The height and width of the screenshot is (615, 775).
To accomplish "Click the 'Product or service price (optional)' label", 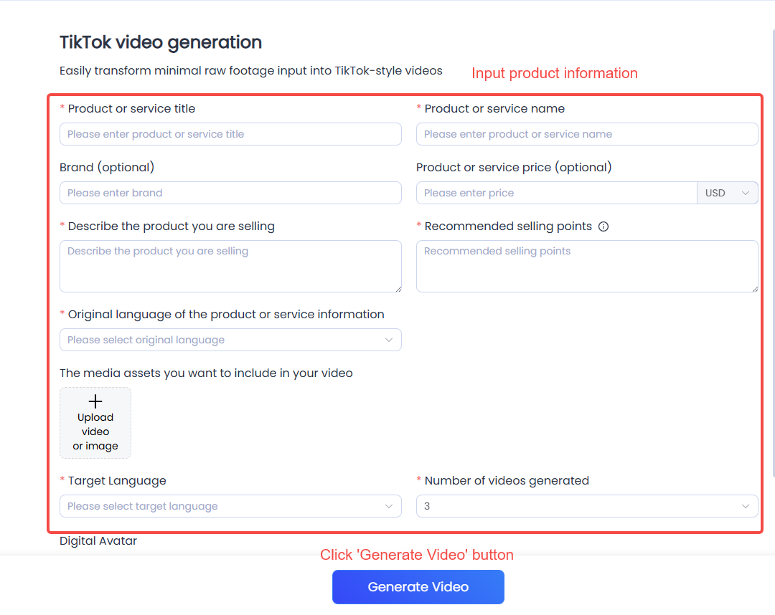I will 514,168.
